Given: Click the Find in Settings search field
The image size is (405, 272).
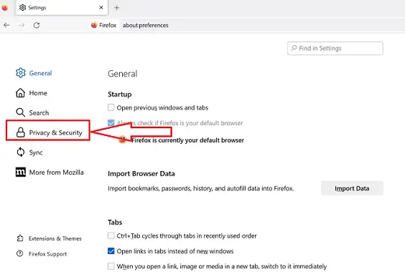Looking at the screenshot, I should pyautogui.click(x=335, y=48).
